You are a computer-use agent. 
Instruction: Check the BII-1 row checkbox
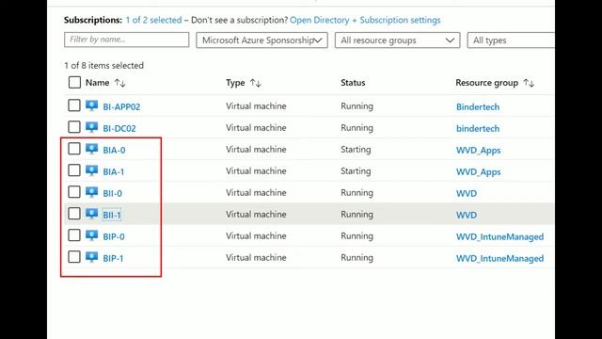click(74, 214)
